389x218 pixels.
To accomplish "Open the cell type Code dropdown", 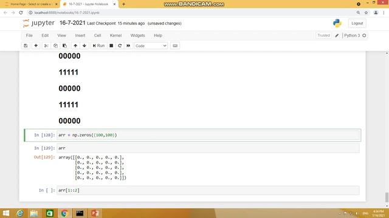I will (x=151, y=46).
